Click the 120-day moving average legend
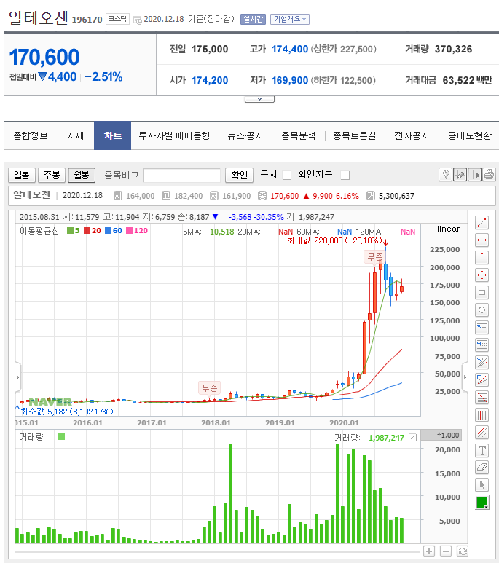Image resolution: width=499 pixels, height=563 pixels. [x=137, y=230]
